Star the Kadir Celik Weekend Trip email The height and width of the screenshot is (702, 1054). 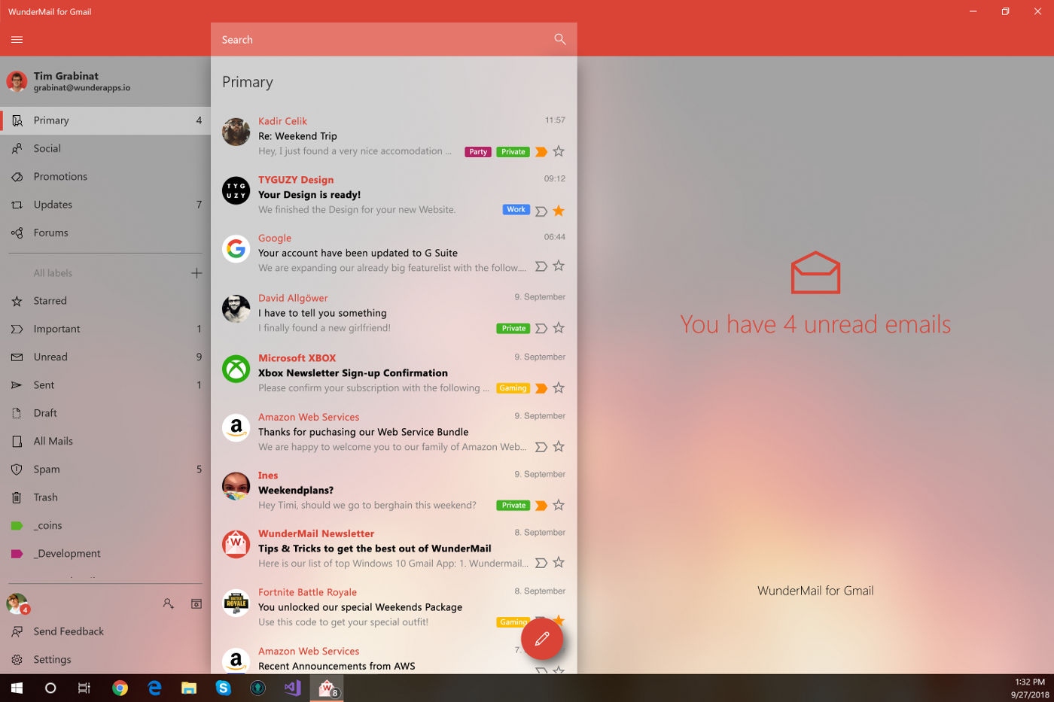click(559, 151)
